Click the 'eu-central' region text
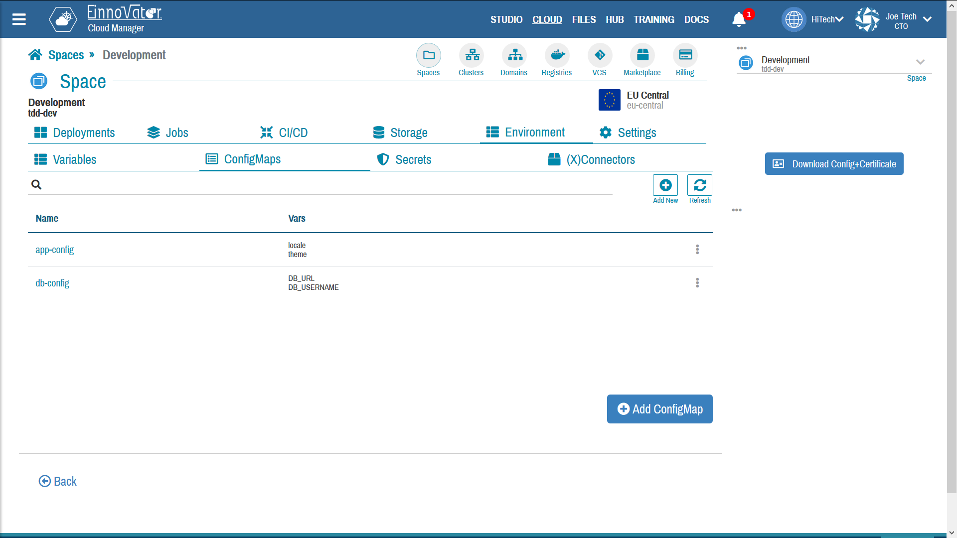This screenshot has height=538, width=957. coord(644,106)
